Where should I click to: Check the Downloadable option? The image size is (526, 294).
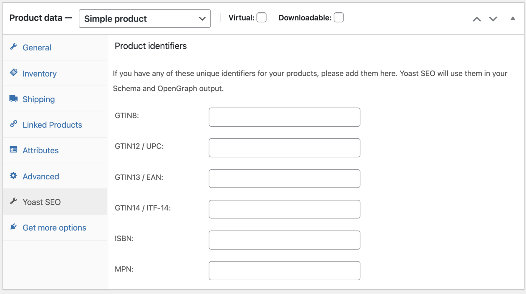(x=339, y=17)
